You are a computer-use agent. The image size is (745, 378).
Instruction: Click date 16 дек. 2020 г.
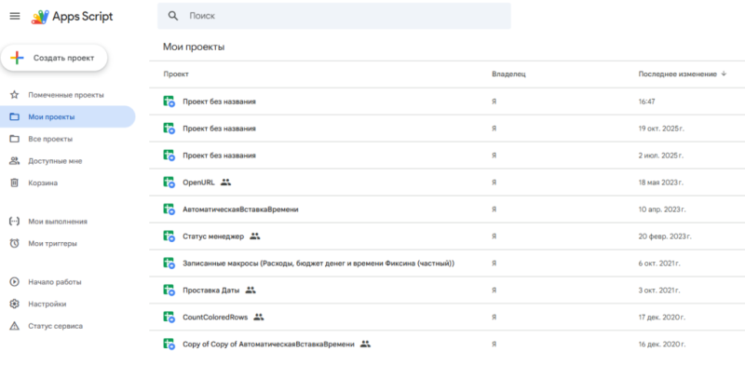coord(662,344)
